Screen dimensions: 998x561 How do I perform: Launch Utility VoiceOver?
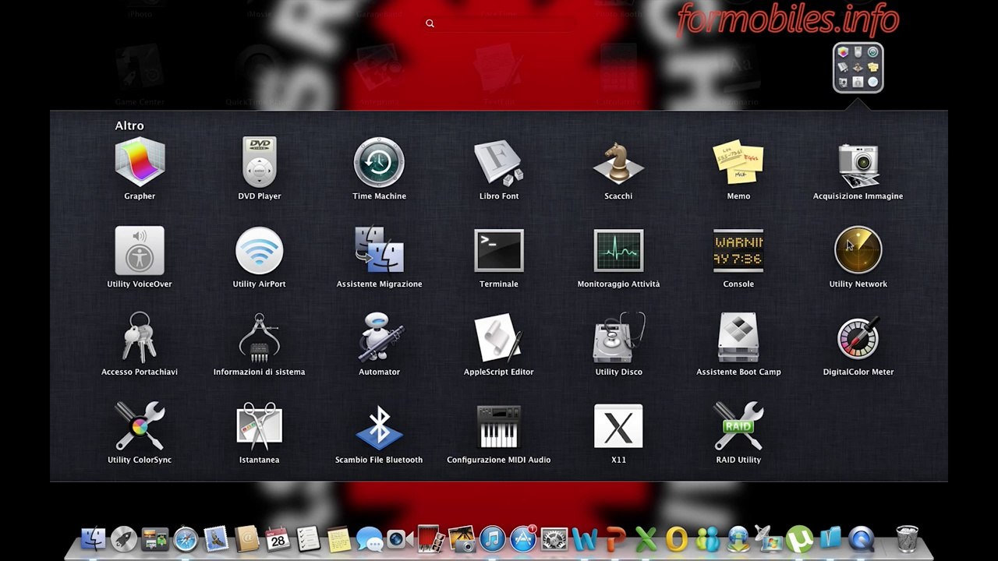[140, 250]
